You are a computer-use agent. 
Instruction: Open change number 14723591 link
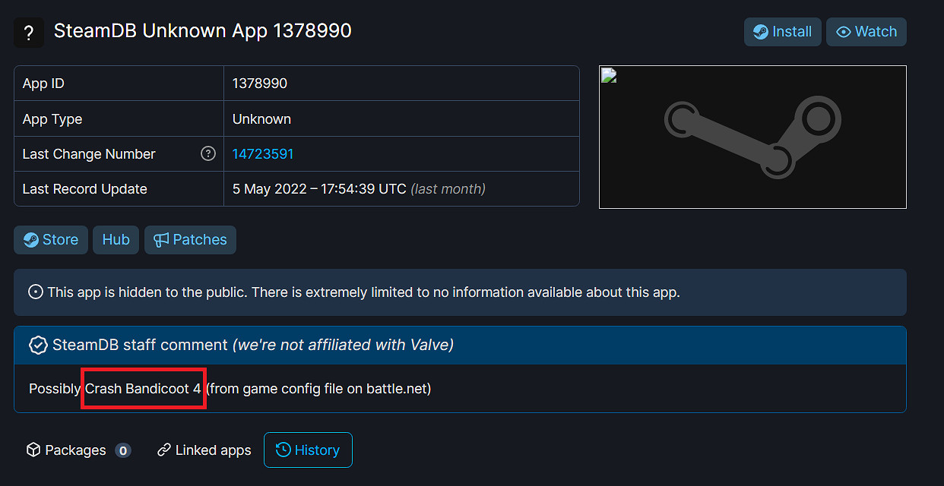click(262, 153)
